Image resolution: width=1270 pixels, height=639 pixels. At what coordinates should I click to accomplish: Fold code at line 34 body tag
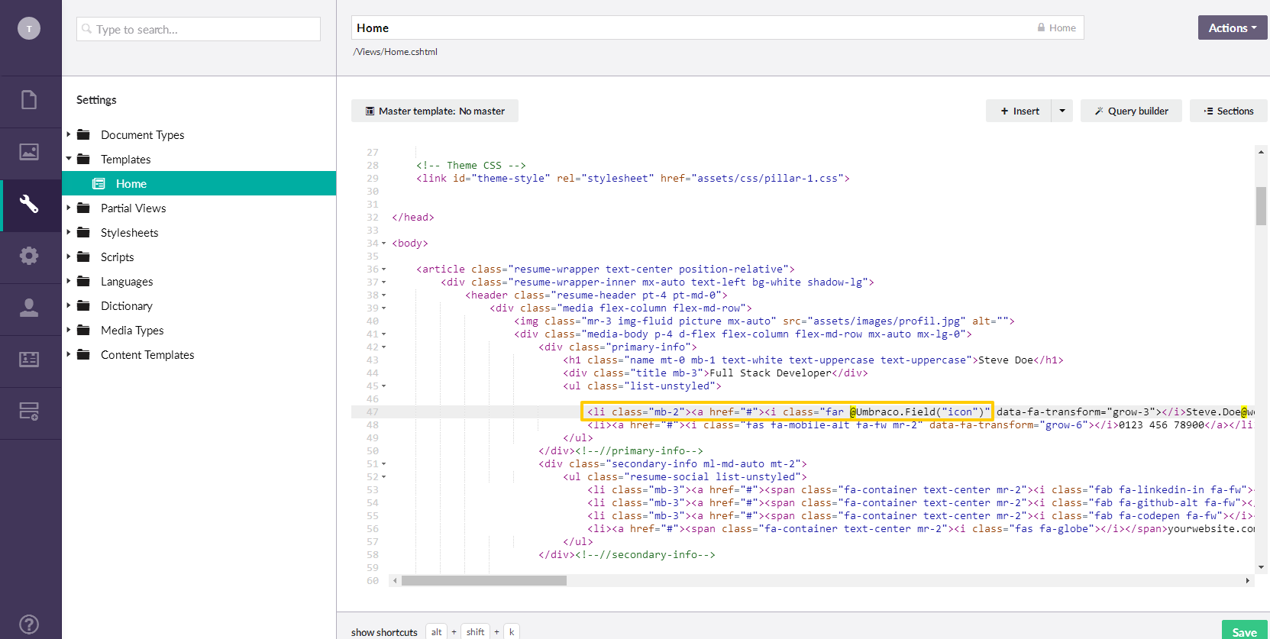pos(384,244)
